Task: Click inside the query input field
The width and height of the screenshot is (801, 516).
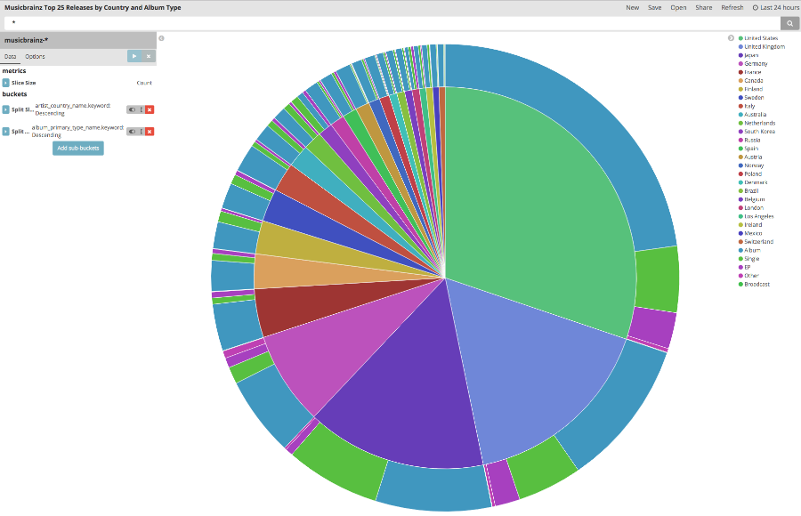Action: pyautogui.click(x=356, y=23)
